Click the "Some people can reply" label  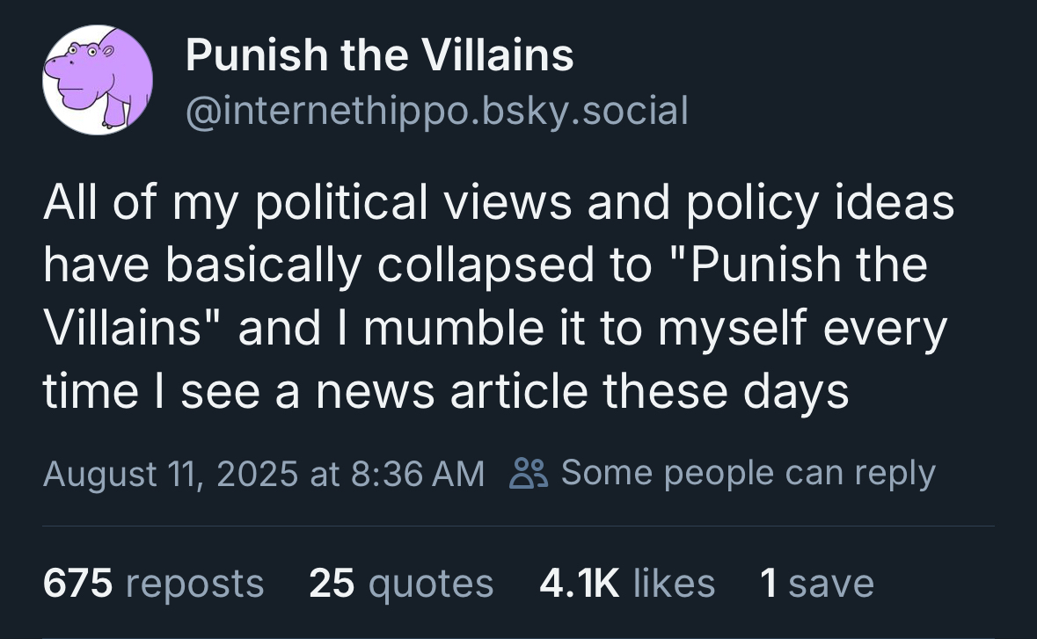point(748,473)
